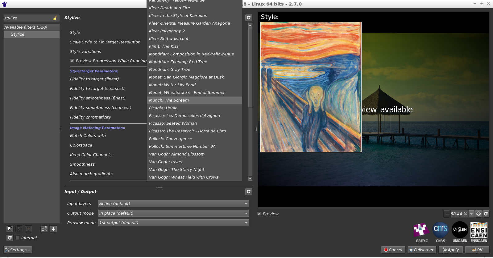Choose 'Van Gogh: The Starry Night' style
Viewport: 493px width, 258px height.
point(194,170)
